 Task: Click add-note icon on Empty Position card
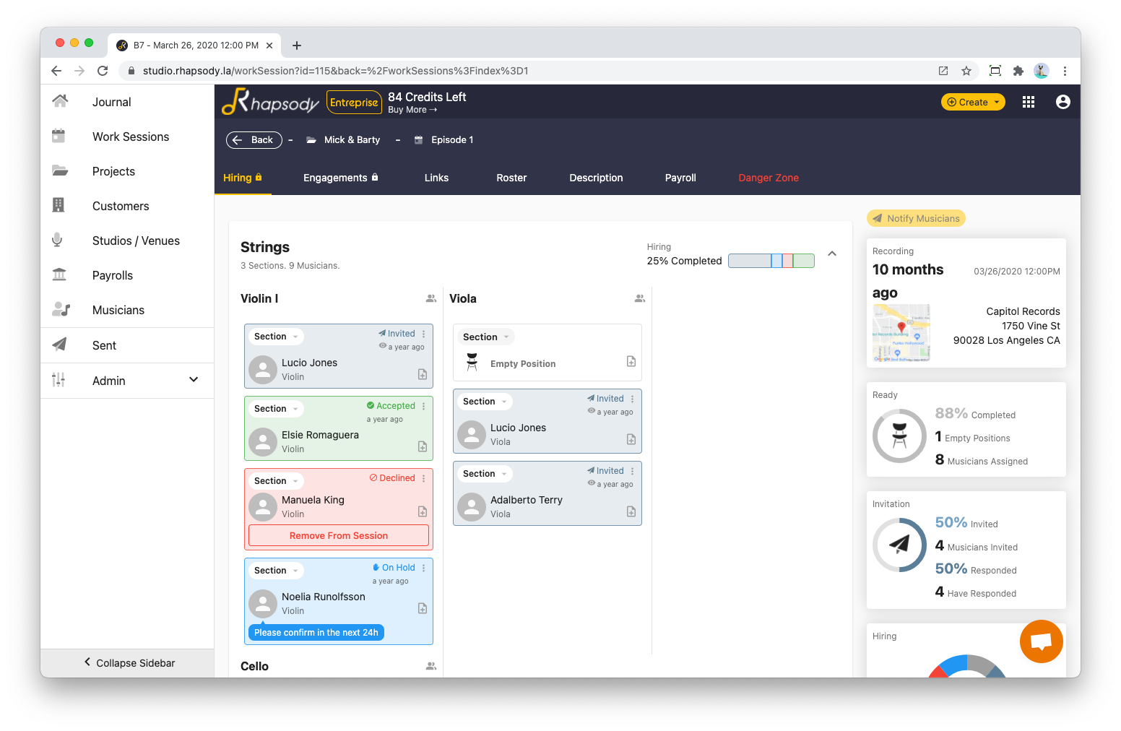pos(631,361)
